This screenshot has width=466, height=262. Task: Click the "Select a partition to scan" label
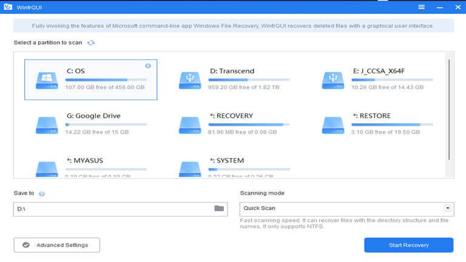pyautogui.click(x=48, y=43)
